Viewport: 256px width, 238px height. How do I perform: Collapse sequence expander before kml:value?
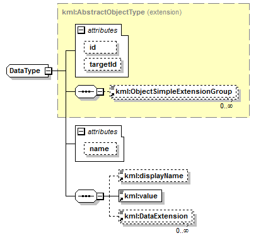pyautogui.click(x=100, y=196)
